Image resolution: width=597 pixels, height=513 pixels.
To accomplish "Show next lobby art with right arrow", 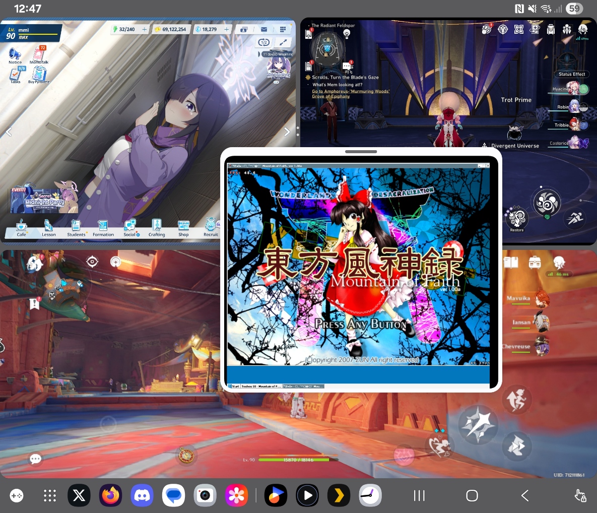I will 287,132.
